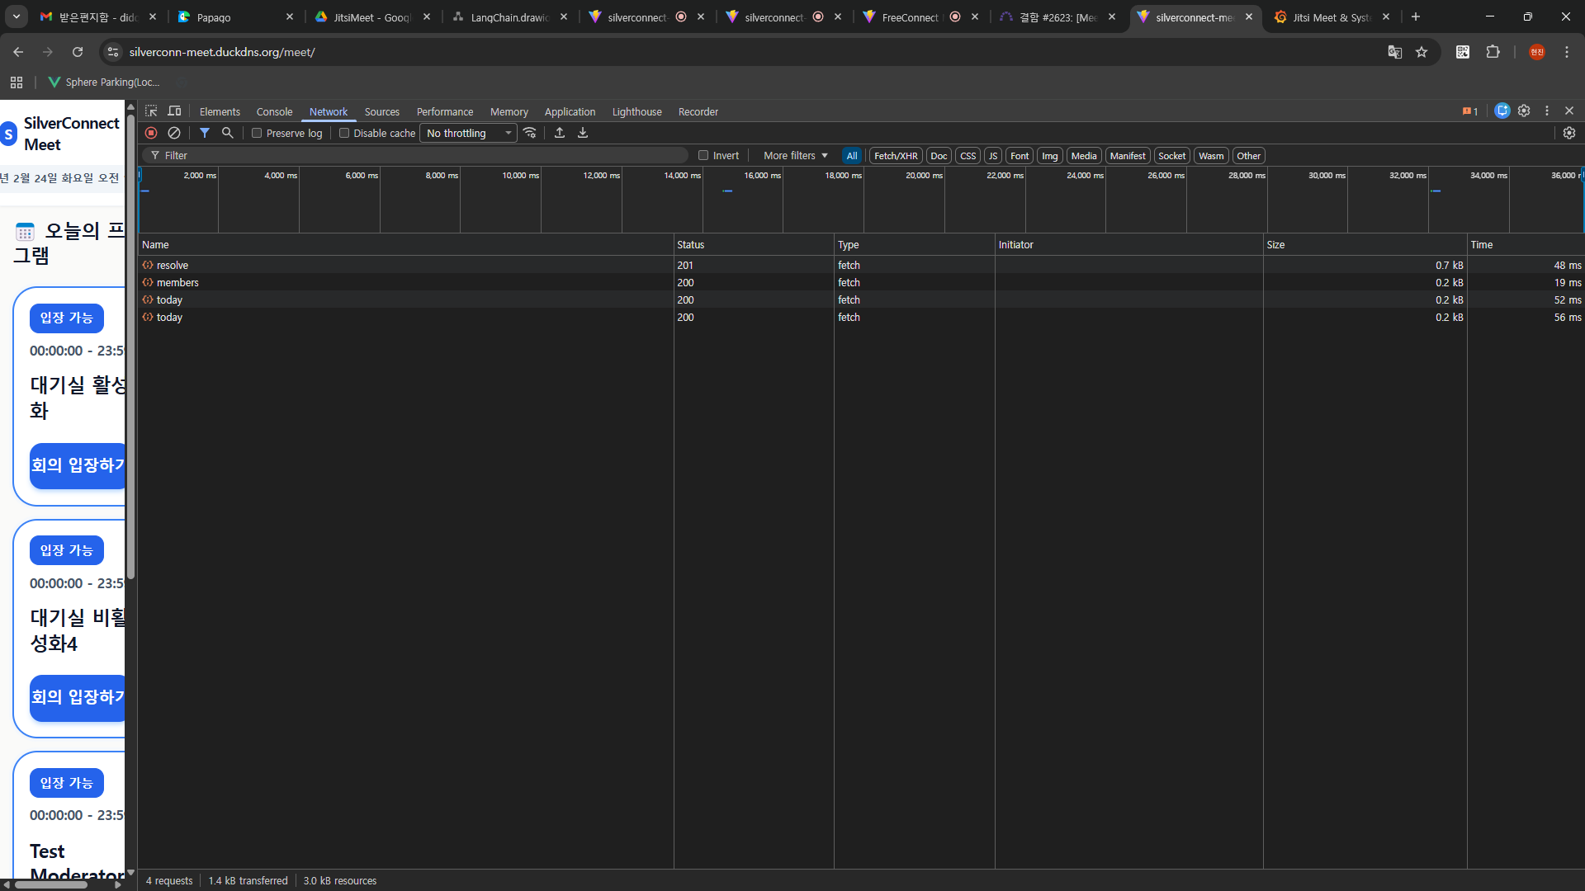Filter by Fetch/XHR request type
The width and height of the screenshot is (1585, 891).
pyautogui.click(x=896, y=155)
